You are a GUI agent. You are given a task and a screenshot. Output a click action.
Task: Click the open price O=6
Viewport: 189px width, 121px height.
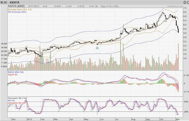point(45,6)
